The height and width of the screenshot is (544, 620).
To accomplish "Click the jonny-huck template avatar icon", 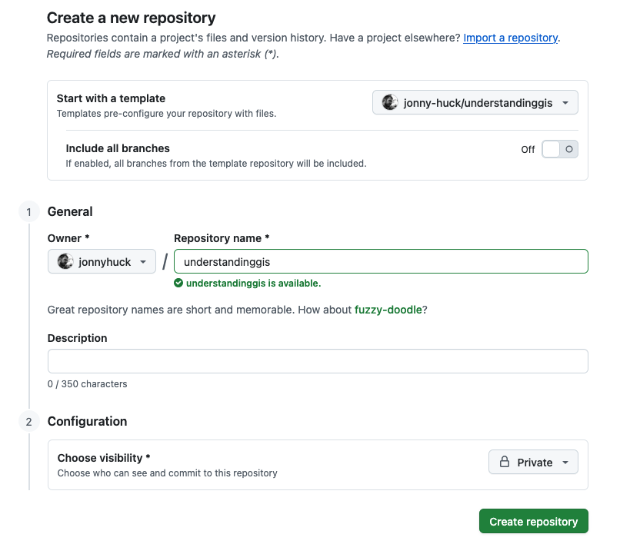I will (x=390, y=103).
